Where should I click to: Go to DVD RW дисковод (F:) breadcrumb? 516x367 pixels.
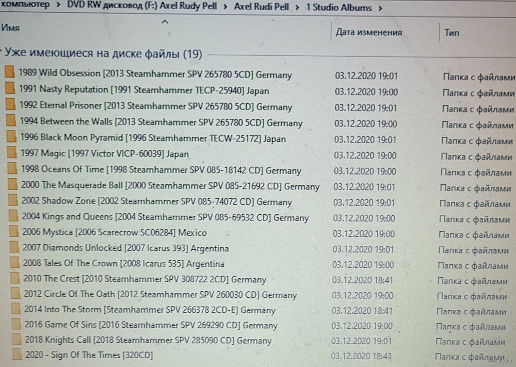pos(142,6)
